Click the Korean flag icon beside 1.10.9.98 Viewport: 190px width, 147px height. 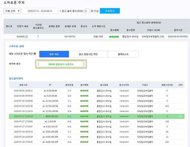tap(46, 122)
